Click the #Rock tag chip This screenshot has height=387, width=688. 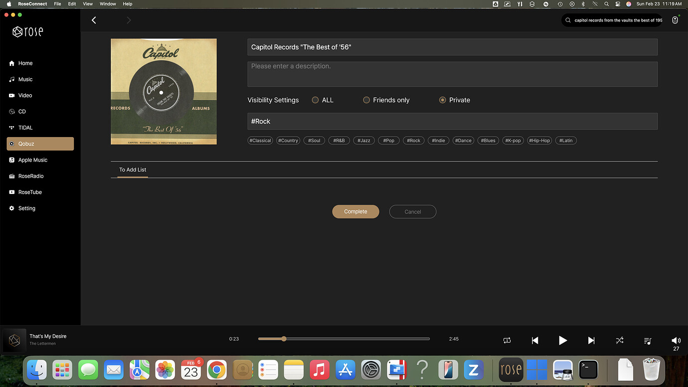(x=414, y=141)
